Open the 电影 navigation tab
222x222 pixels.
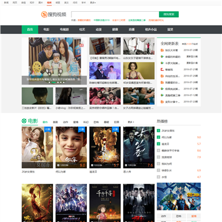point(46,30)
